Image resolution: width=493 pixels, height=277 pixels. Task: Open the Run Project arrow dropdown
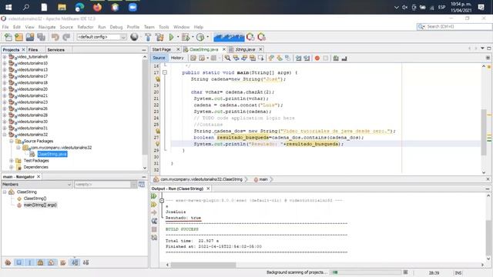point(178,37)
